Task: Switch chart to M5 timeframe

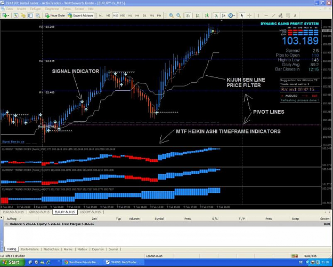Action: point(108,15)
